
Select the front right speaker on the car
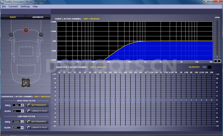click(x=41, y=35)
